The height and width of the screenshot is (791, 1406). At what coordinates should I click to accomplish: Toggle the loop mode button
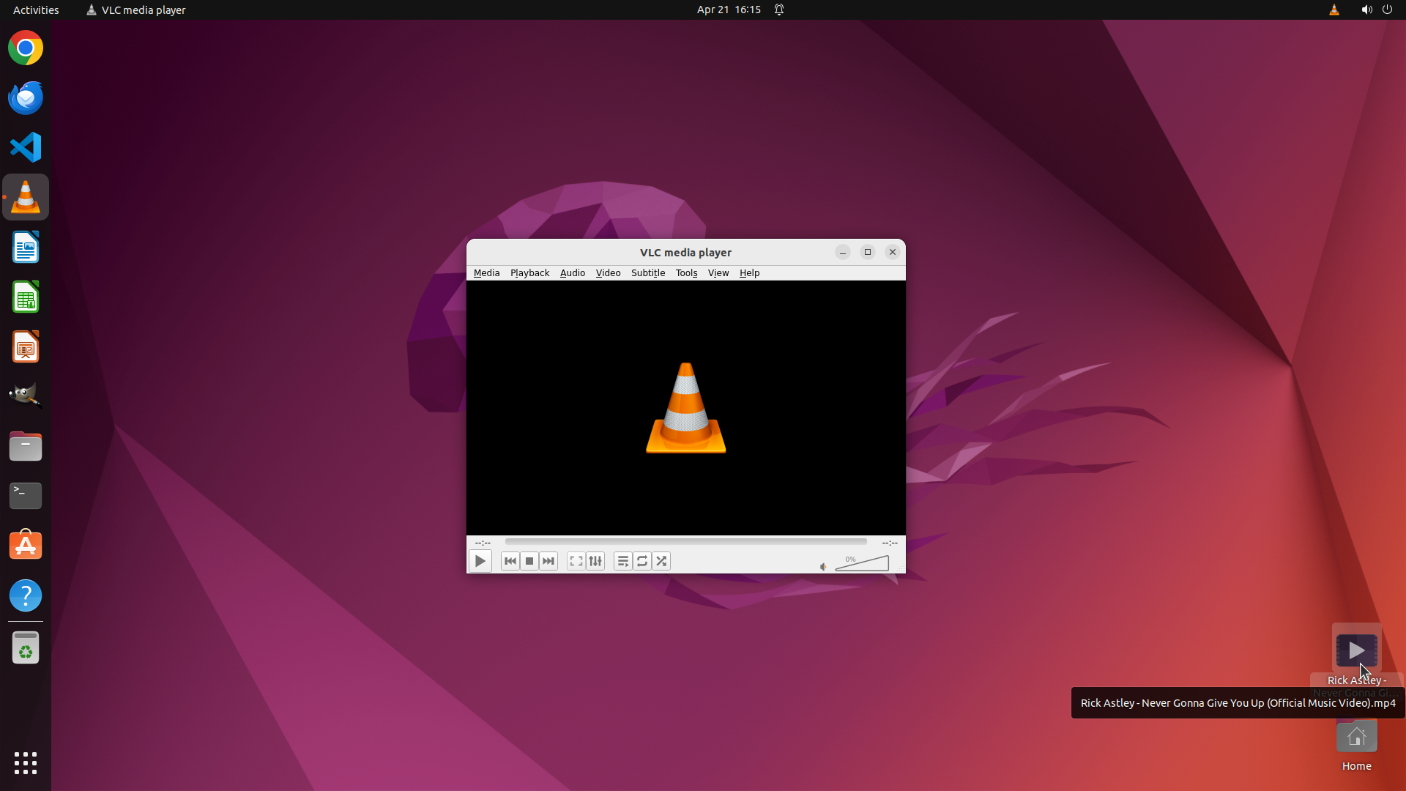click(642, 561)
